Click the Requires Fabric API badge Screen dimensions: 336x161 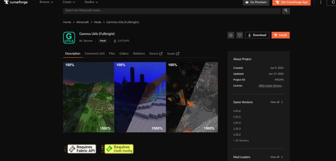pos(82,149)
